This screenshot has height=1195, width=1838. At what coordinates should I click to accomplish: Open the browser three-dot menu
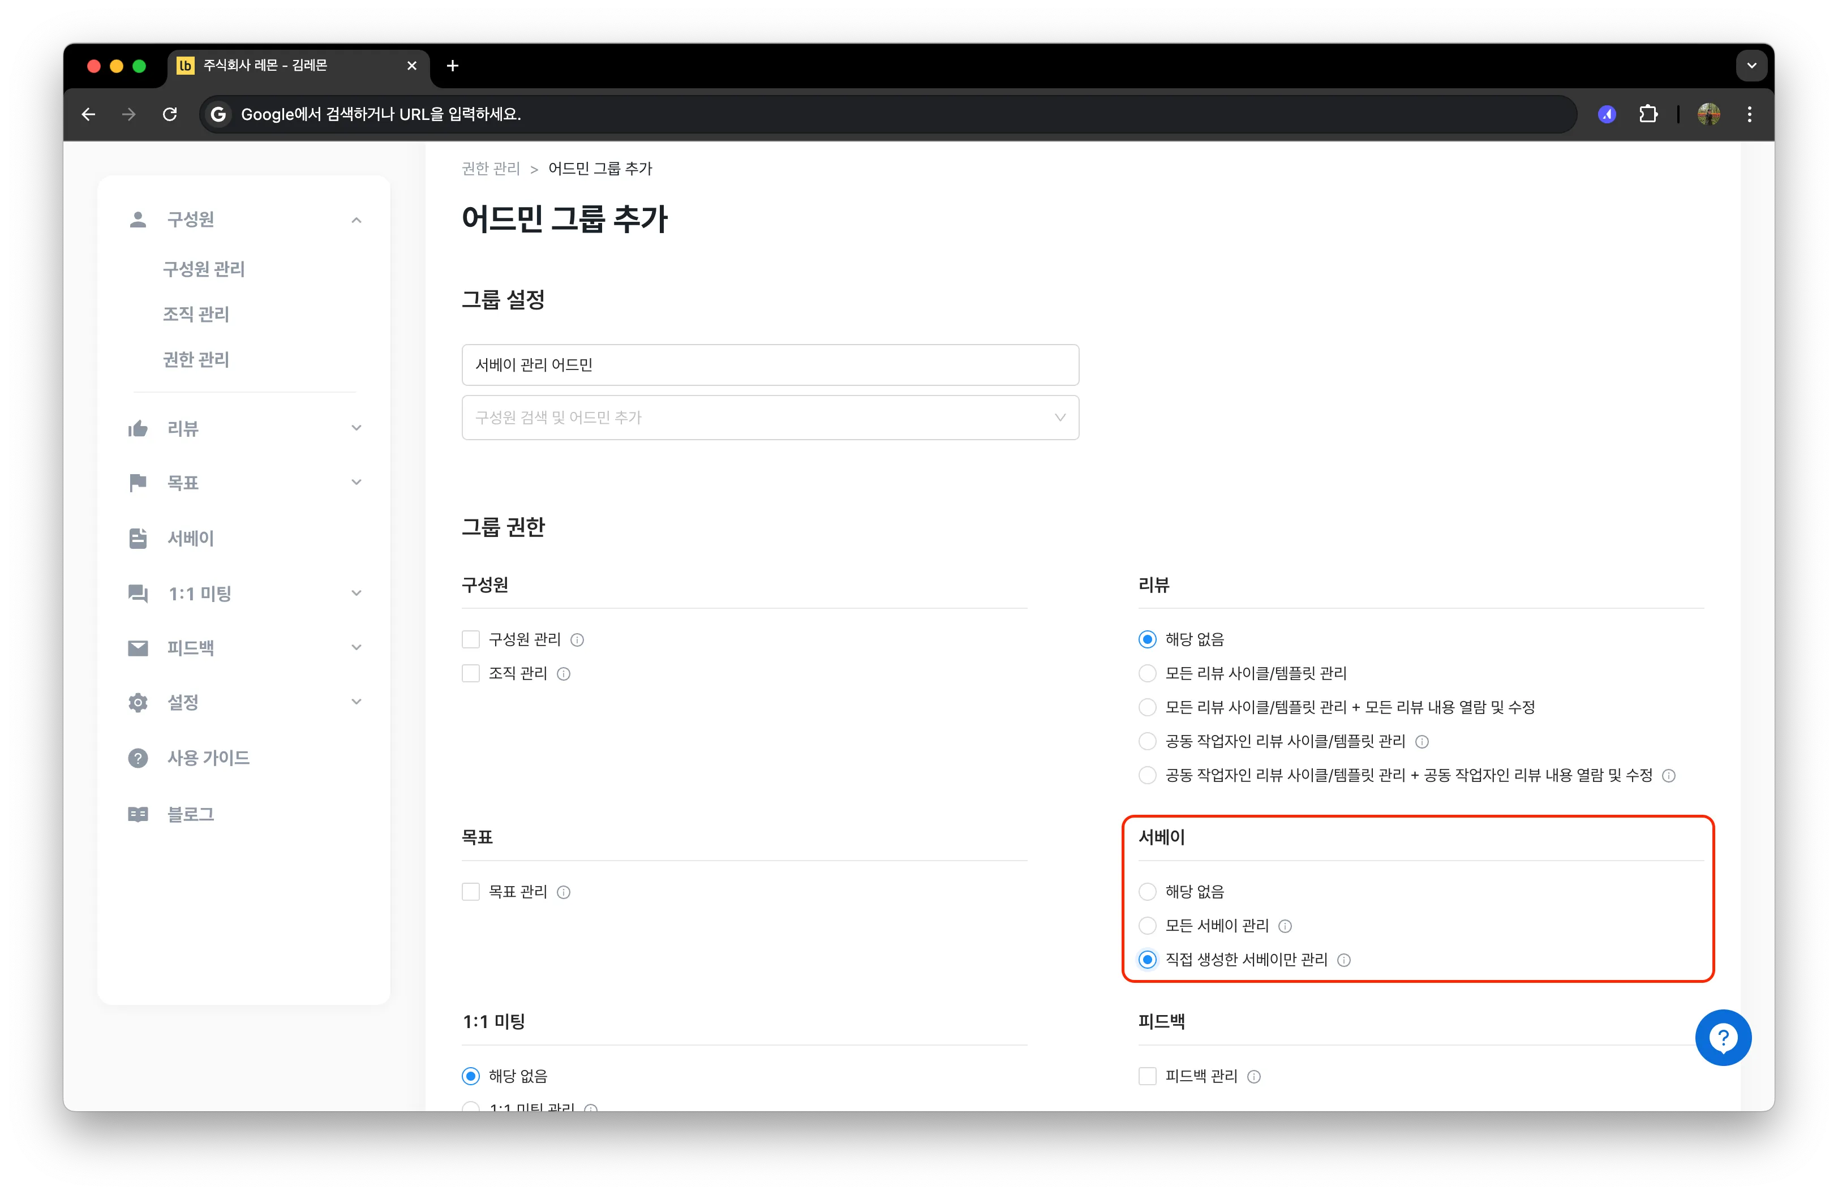click(x=1749, y=114)
